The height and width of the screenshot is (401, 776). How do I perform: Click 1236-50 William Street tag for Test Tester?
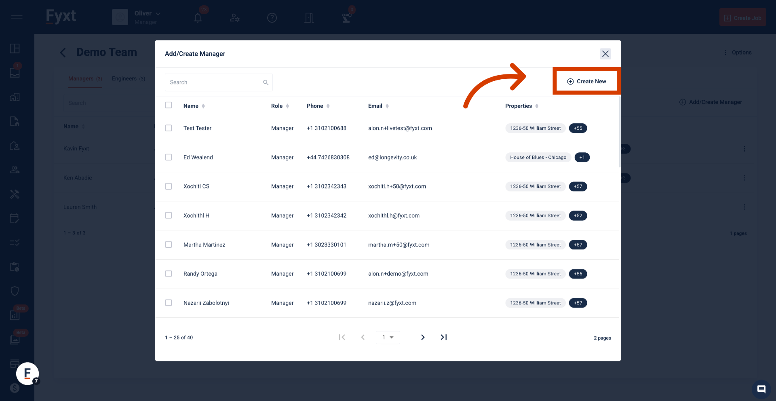pos(535,128)
